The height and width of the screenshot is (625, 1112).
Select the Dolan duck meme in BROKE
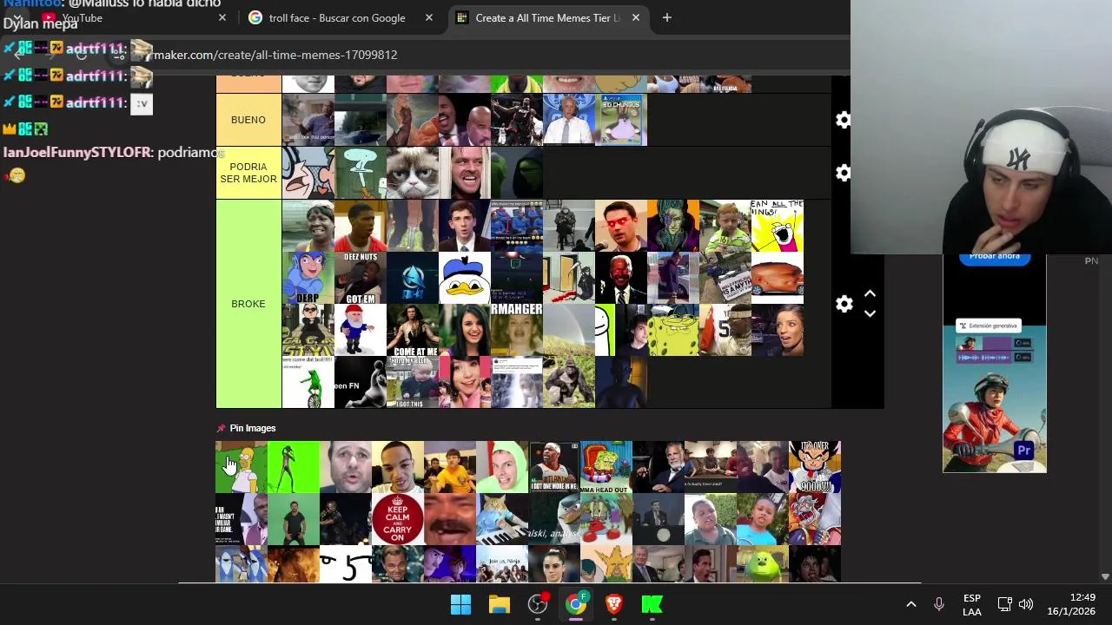point(465,278)
